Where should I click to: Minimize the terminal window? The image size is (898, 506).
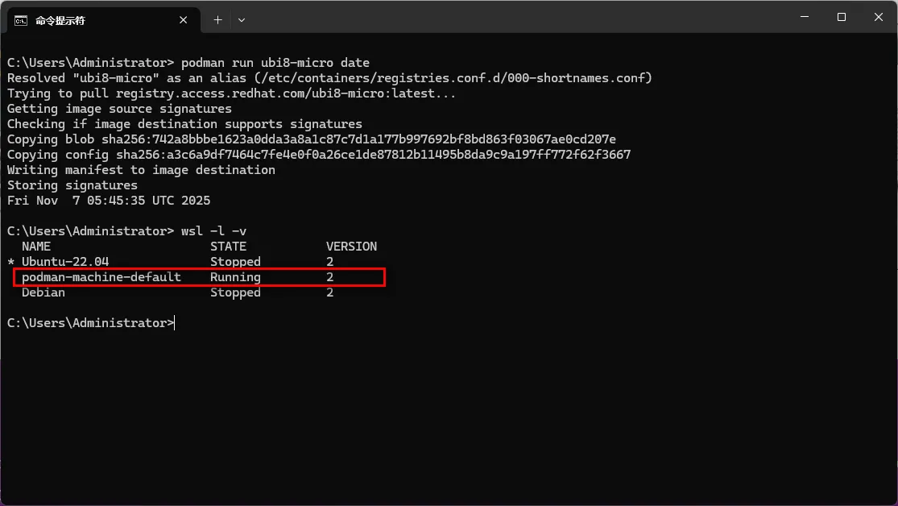tap(804, 17)
